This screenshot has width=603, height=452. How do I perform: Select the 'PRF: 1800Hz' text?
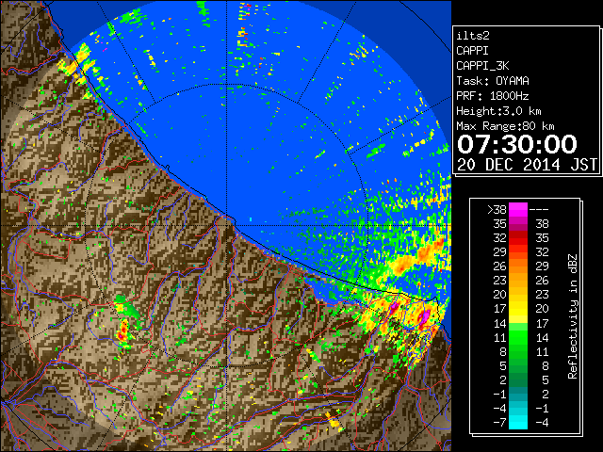[492, 96]
